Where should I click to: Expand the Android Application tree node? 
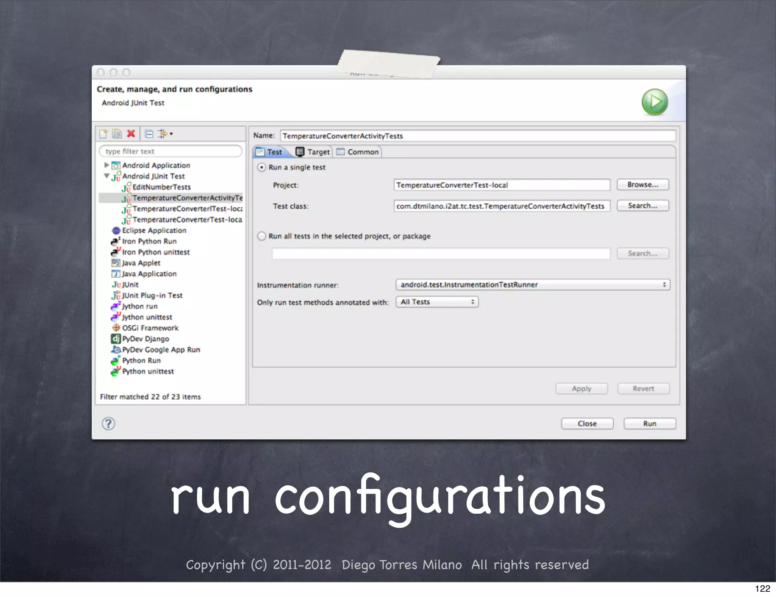(106, 165)
